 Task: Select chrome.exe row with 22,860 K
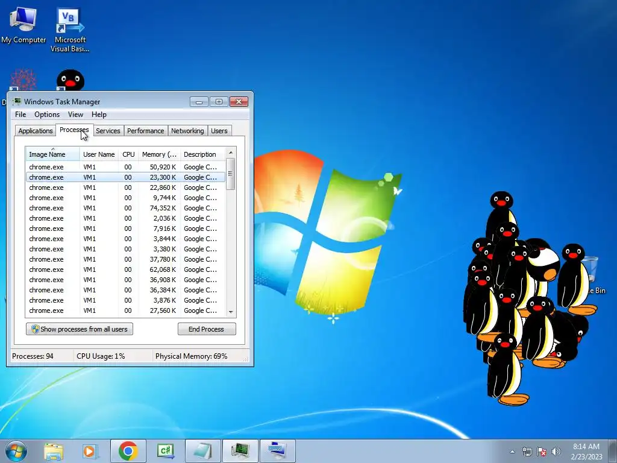pyautogui.click(x=126, y=187)
